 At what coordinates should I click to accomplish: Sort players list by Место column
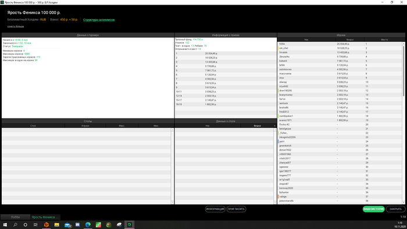(384, 40)
